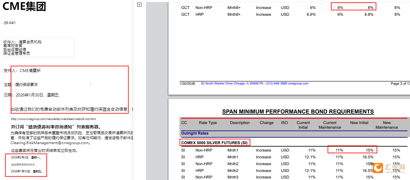The height and width of the screenshot is (180, 410).
Task: Click the sentence 这些费率将在营业时间结束后立即生效
Action: pos(44,151)
